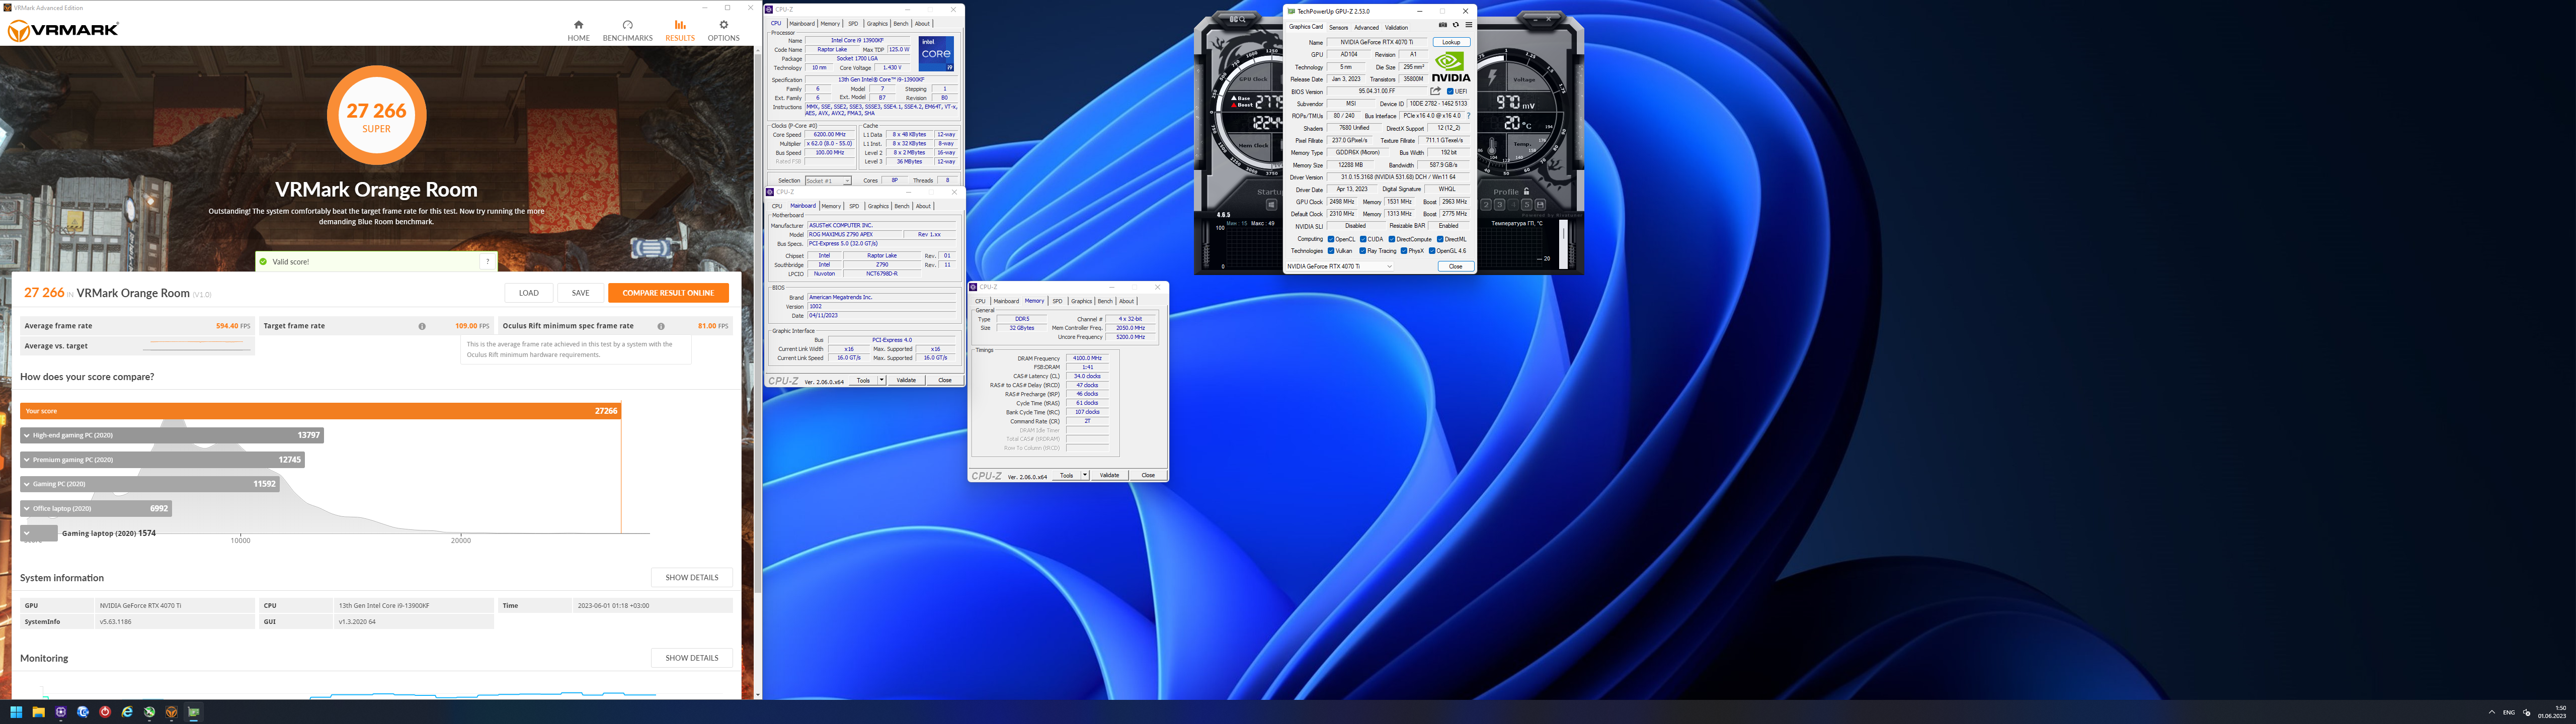Go to VRMark BENCHMARKS section
Image resolution: width=2576 pixels, height=724 pixels.
(x=627, y=30)
